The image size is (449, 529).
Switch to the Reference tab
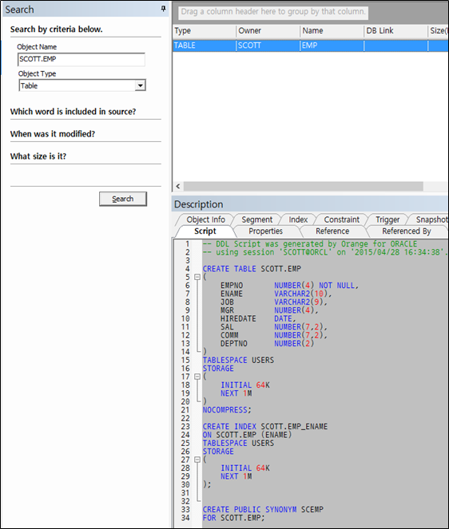click(332, 231)
